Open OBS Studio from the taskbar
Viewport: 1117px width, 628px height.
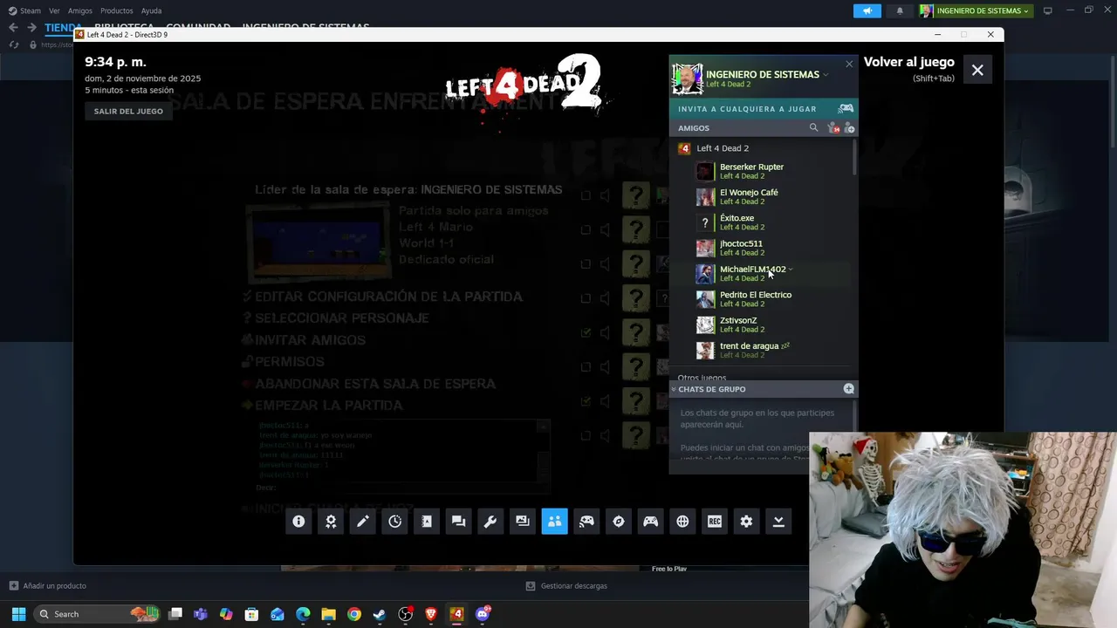click(405, 614)
